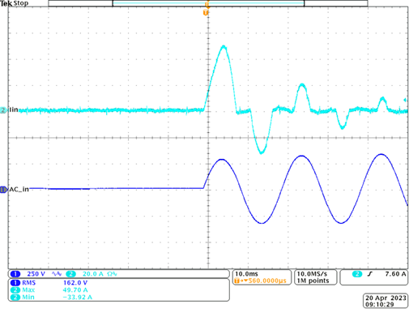Click the 10.0ms timebase readout
The height and width of the screenshot is (309, 409).
(x=246, y=274)
